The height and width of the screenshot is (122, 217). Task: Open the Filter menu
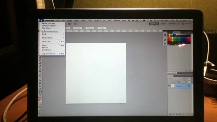tap(90, 21)
